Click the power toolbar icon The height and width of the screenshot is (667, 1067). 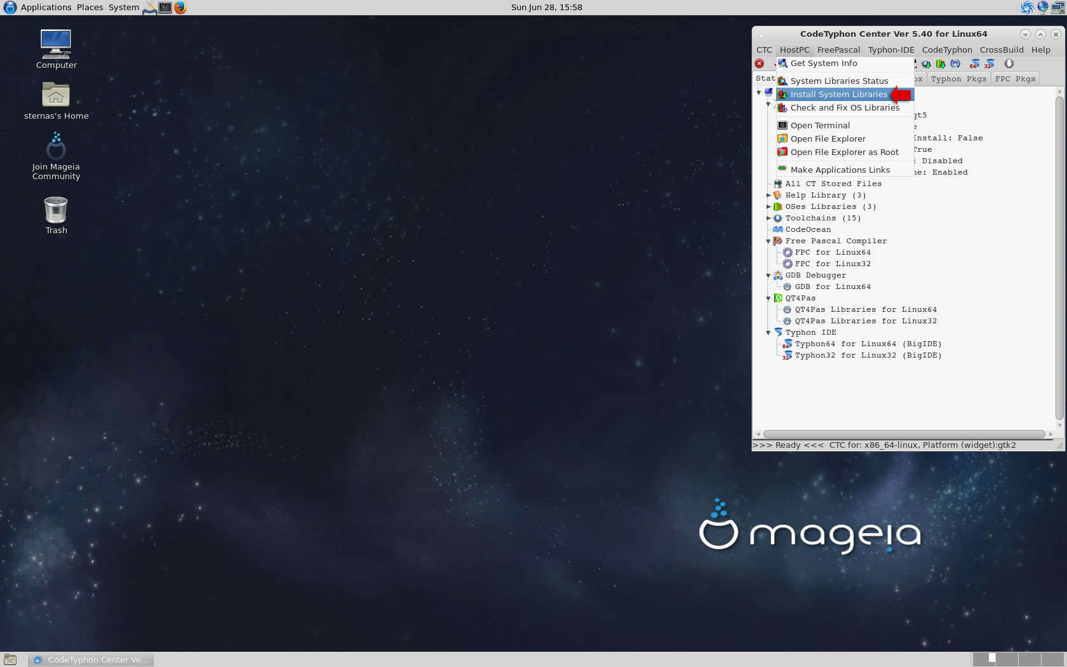pos(1009,64)
